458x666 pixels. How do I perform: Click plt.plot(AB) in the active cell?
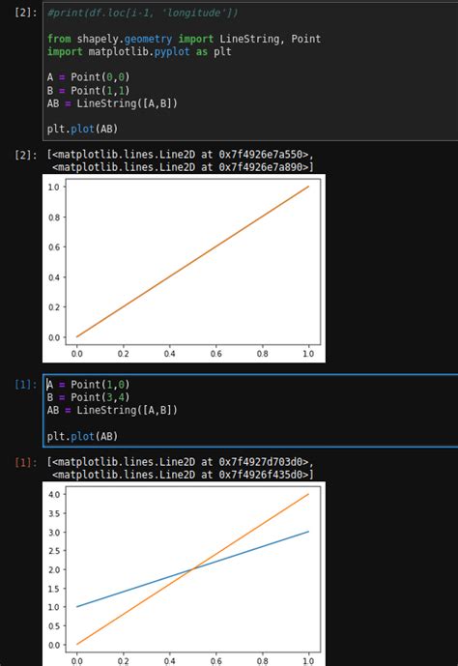(82, 436)
